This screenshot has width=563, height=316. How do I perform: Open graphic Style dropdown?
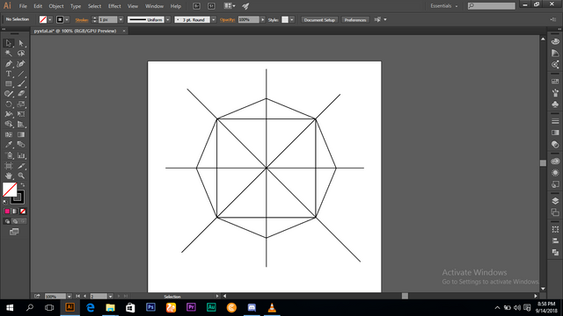pyautogui.click(x=292, y=19)
